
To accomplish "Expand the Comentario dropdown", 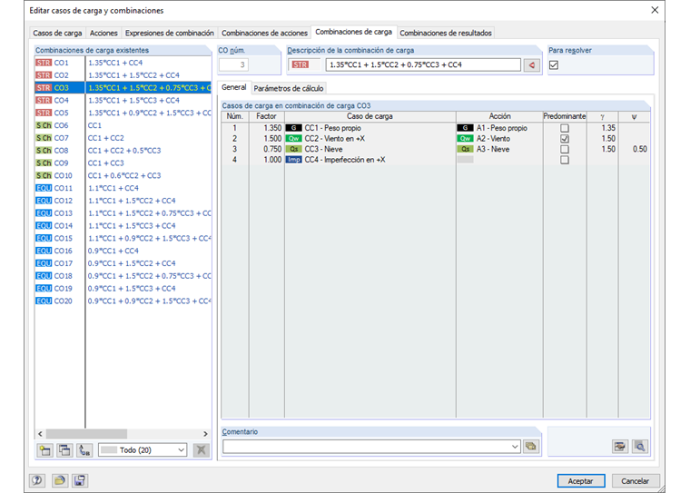I will pos(515,447).
